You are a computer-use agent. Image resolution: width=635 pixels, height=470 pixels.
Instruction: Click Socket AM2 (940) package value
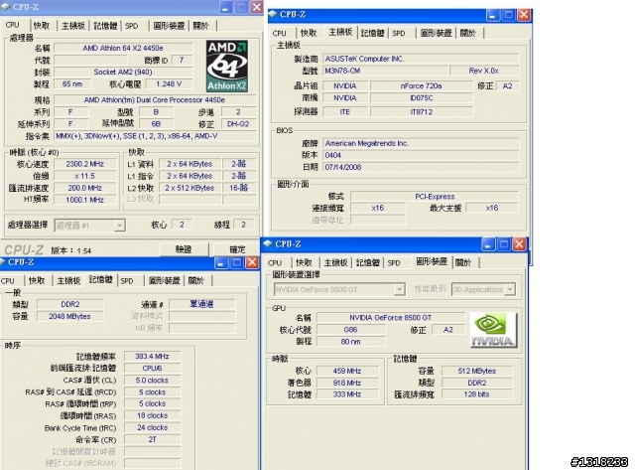tap(123, 72)
